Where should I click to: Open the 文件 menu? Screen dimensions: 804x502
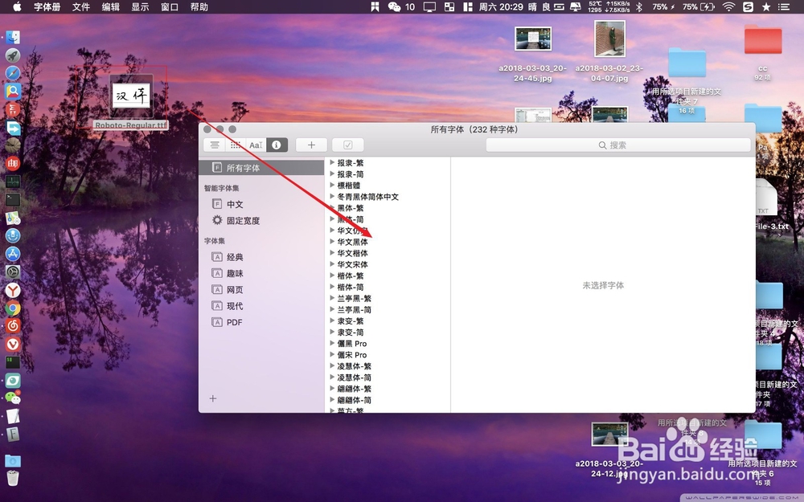[80, 7]
